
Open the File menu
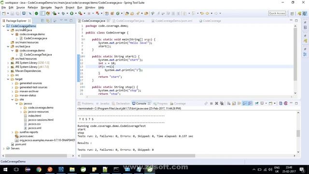3,8
